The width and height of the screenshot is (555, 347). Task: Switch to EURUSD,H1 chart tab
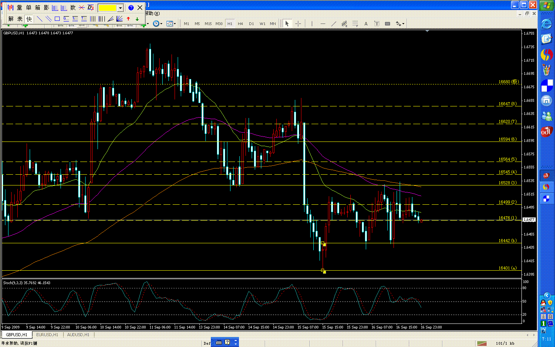click(47, 335)
